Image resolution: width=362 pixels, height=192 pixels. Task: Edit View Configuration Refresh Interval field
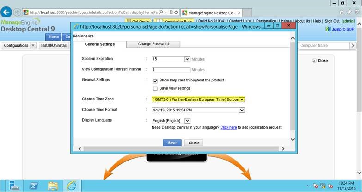click(171, 70)
